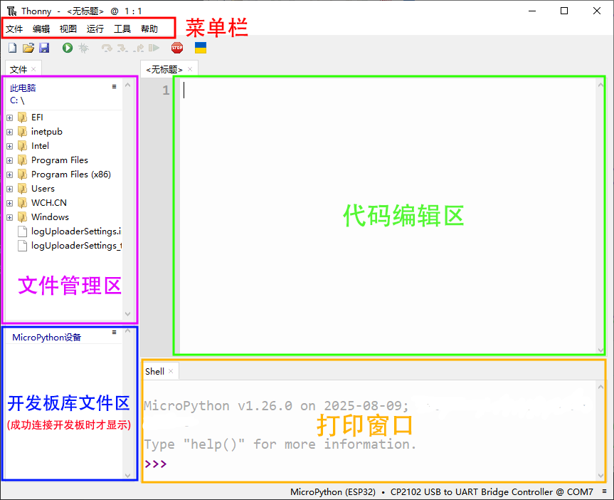Viewport: 614px width, 500px height.
Task: Click the Thonny app icon in title bar
Action: 12,11
